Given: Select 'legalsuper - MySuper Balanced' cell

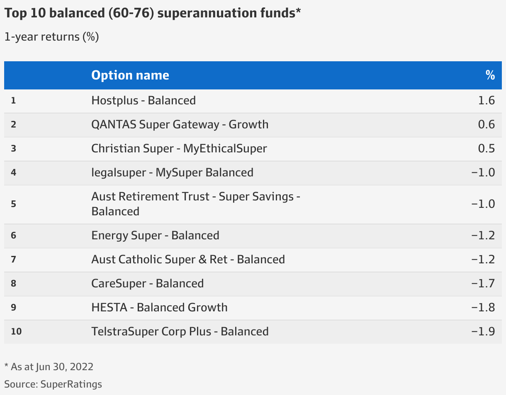Looking at the screenshot, I should pyautogui.click(x=172, y=173).
